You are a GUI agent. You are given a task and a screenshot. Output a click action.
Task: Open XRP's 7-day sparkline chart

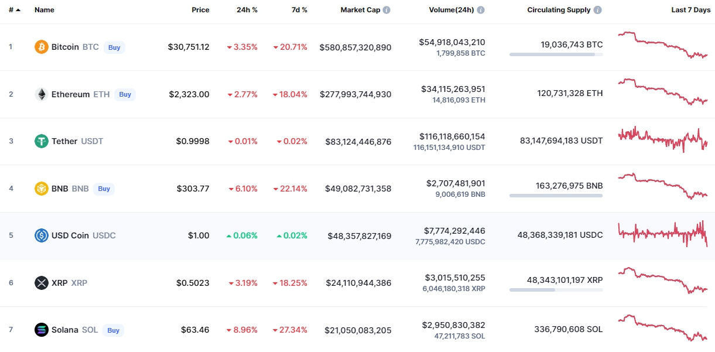pyautogui.click(x=663, y=281)
